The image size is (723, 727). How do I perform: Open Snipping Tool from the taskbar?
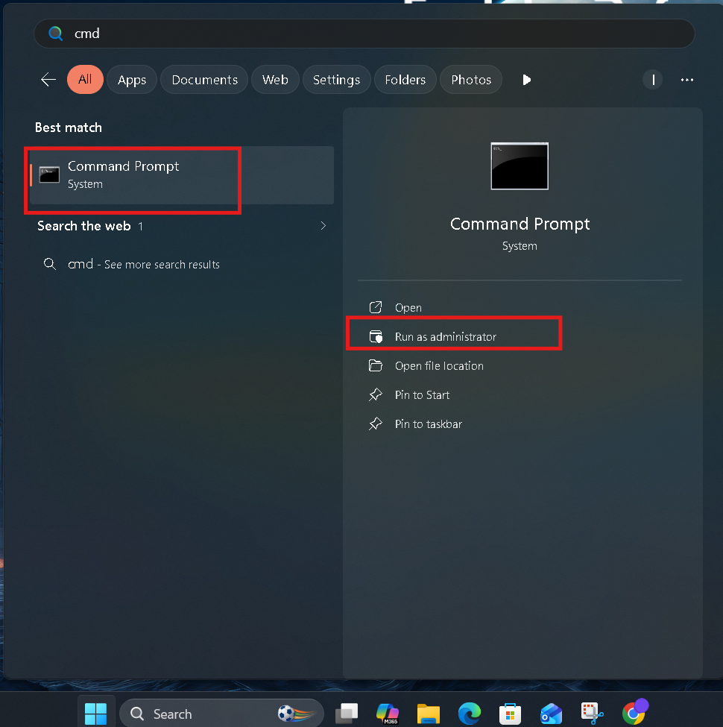[592, 714]
